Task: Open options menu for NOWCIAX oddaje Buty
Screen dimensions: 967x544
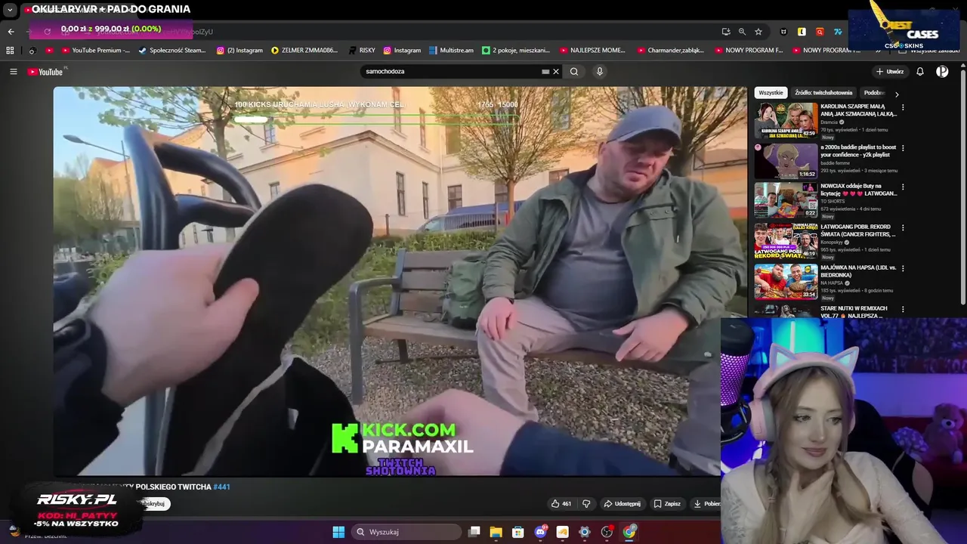Action: point(903,187)
